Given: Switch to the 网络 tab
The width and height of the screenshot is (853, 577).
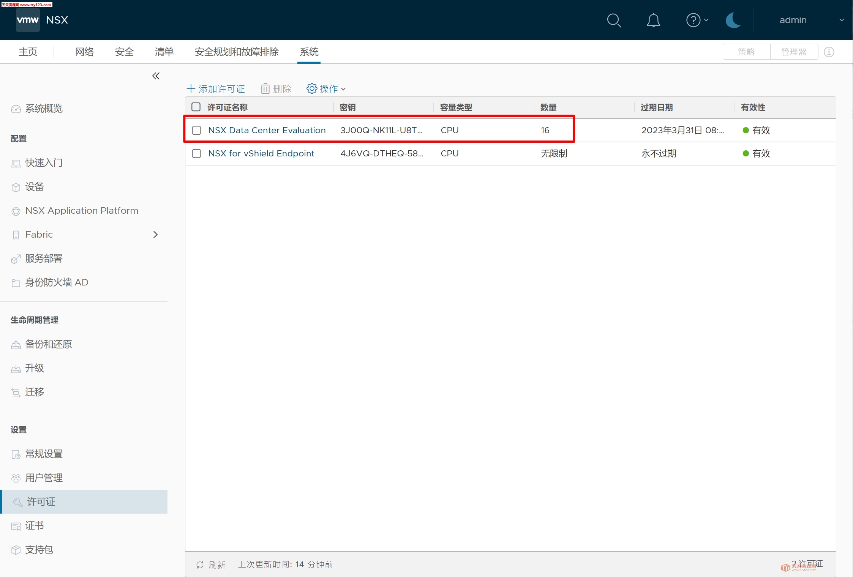Looking at the screenshot, I should [x=84, y=52].
